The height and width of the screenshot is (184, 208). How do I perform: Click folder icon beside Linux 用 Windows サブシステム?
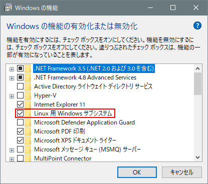point(28,113)
